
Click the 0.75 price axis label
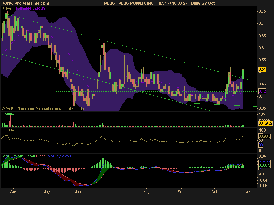(x=262, y=11)
